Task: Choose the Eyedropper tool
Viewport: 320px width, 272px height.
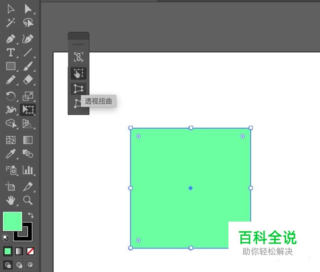Action: coord(11,154)
